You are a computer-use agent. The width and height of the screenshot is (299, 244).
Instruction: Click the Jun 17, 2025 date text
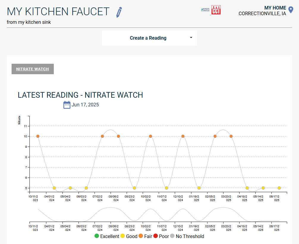point(85,105)
